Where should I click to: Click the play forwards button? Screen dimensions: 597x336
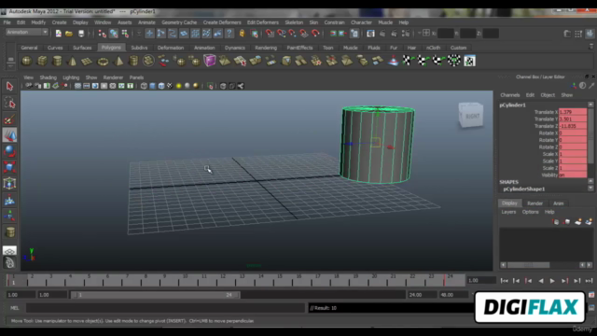tap(552, 281)
